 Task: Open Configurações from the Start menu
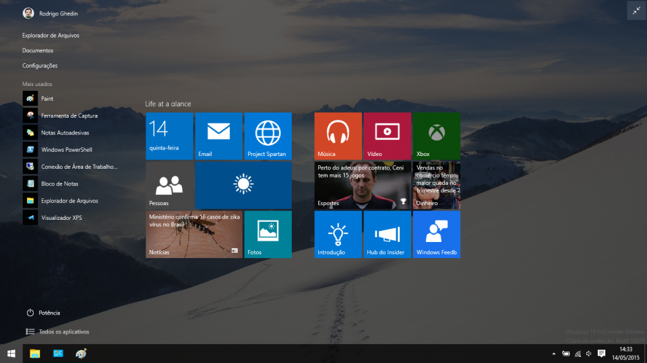click(40, 66)
